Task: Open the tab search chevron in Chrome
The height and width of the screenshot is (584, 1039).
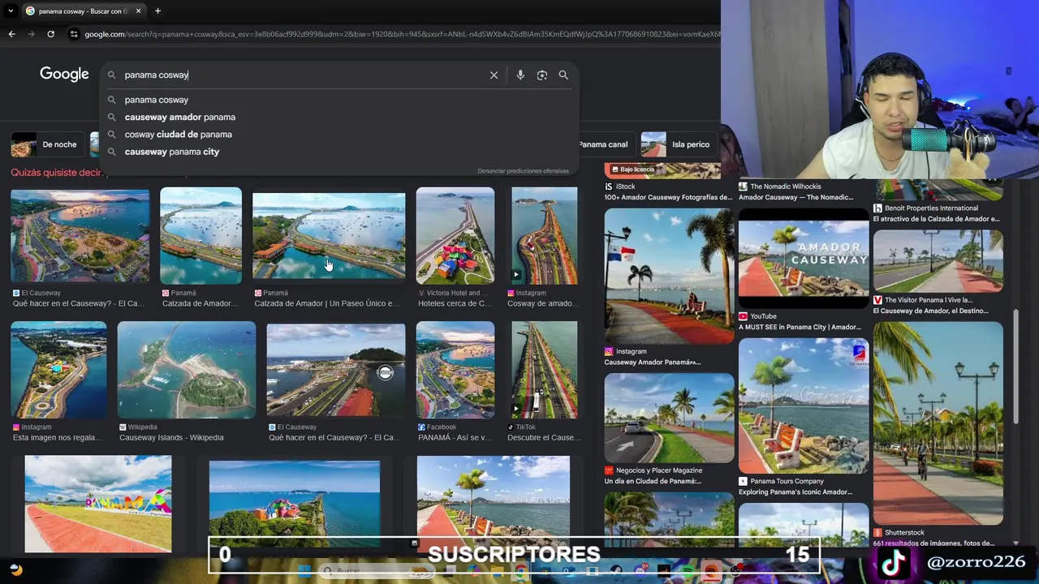Action: tap(11, 11)
